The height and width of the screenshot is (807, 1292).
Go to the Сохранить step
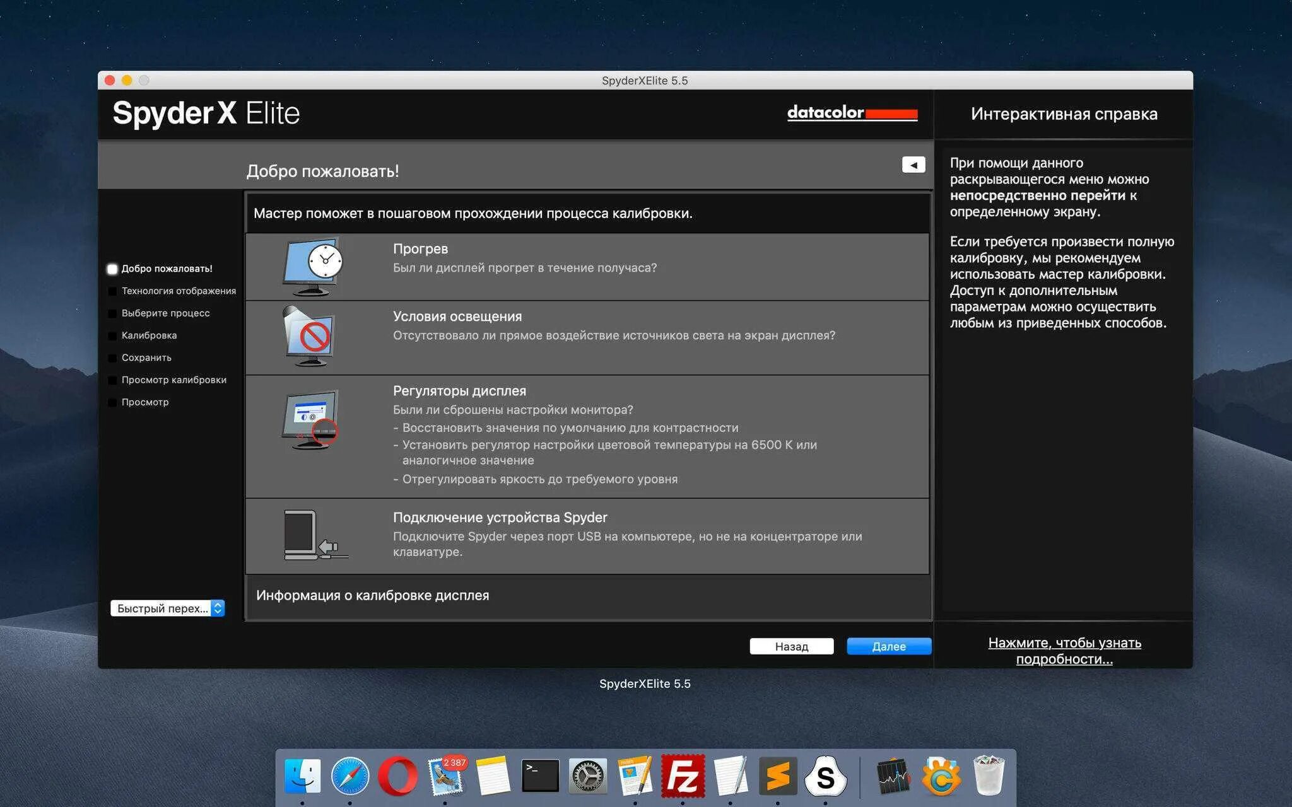pyautogui.click(x=146, y=357)
